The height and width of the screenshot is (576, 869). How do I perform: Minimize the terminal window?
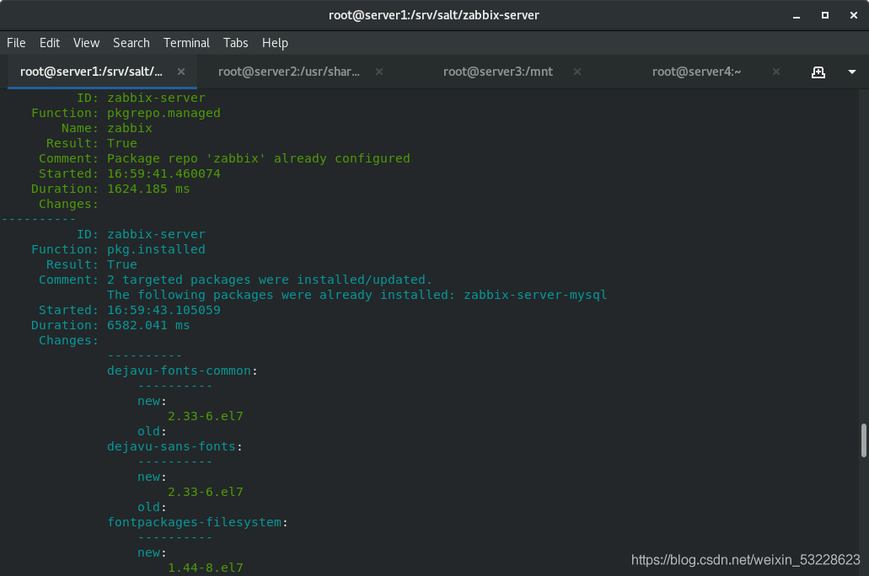(x=797, y=15)
